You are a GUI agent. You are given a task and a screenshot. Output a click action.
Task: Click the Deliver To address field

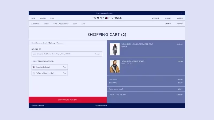[62, 54]
